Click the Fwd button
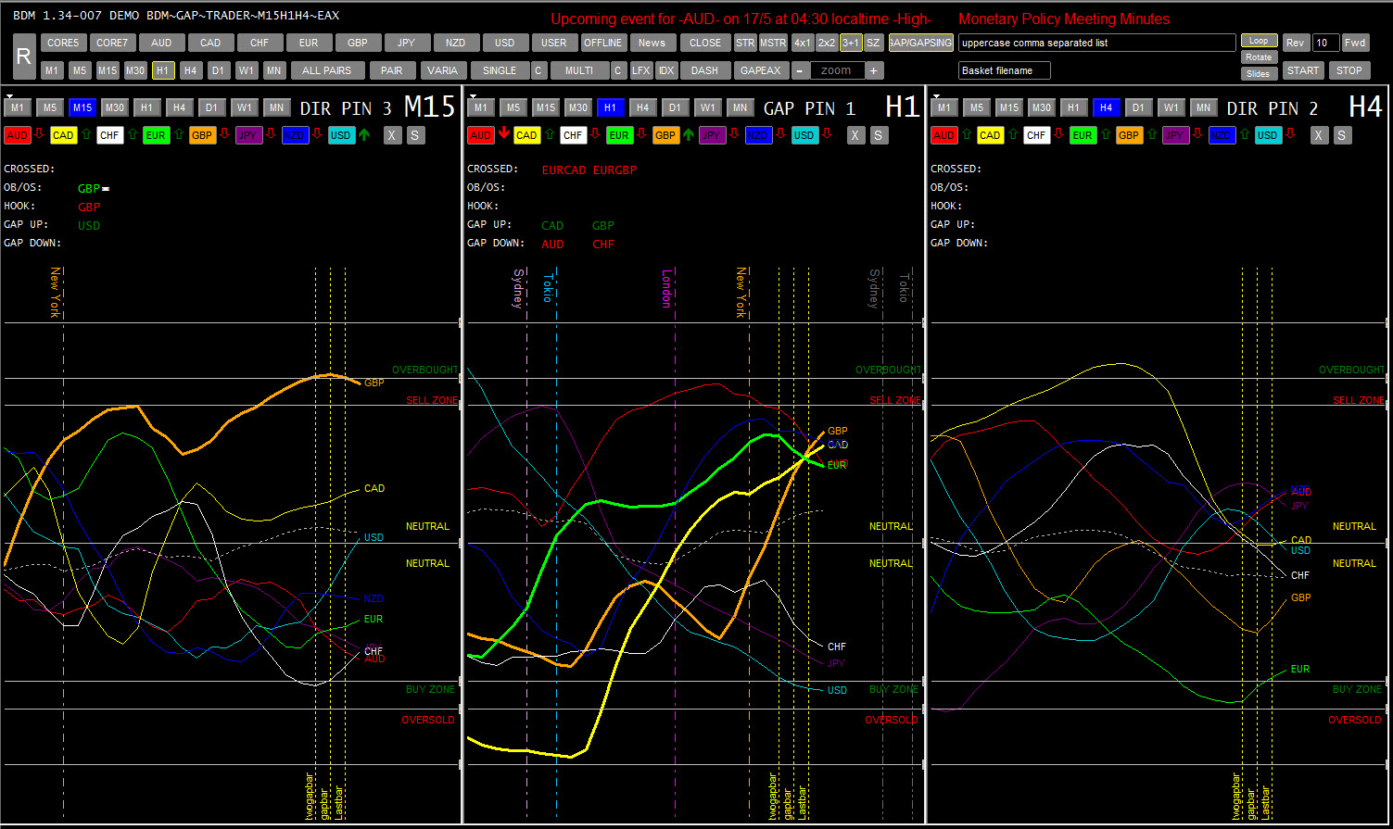1393x829 pixels. pos(1356,43)
